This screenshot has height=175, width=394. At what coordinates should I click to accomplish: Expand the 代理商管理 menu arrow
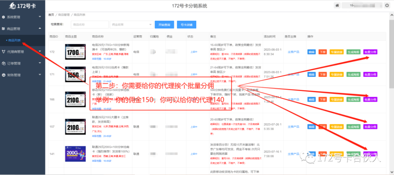[40, 52]
